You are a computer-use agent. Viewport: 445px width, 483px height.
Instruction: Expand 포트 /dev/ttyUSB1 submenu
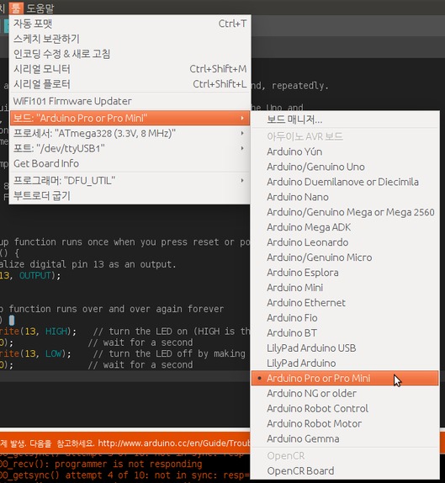pyautogui.click(x=130, y=148)
